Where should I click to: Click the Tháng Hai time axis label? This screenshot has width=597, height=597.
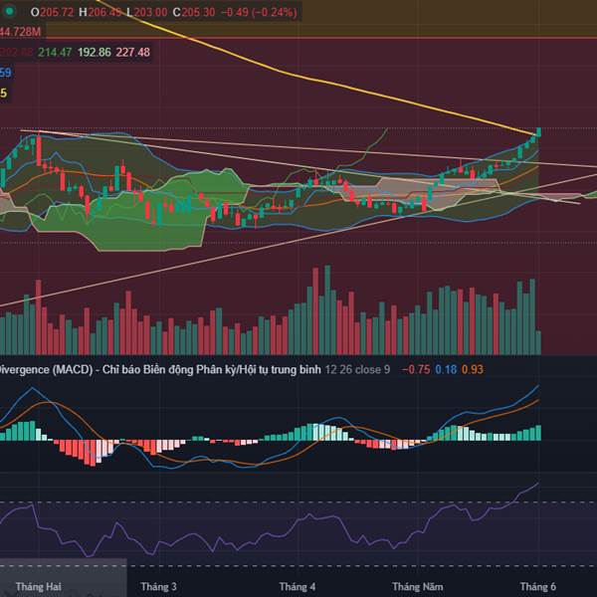(39, 587)
